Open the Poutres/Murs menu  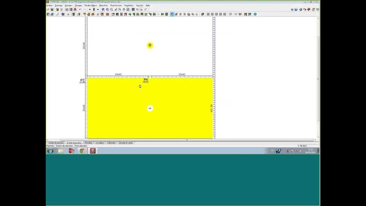coord(90,6)
